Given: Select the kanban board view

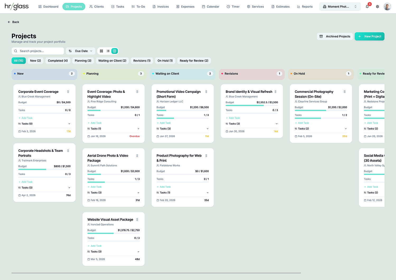Looking at the screenshot, I should pos(115,51).
